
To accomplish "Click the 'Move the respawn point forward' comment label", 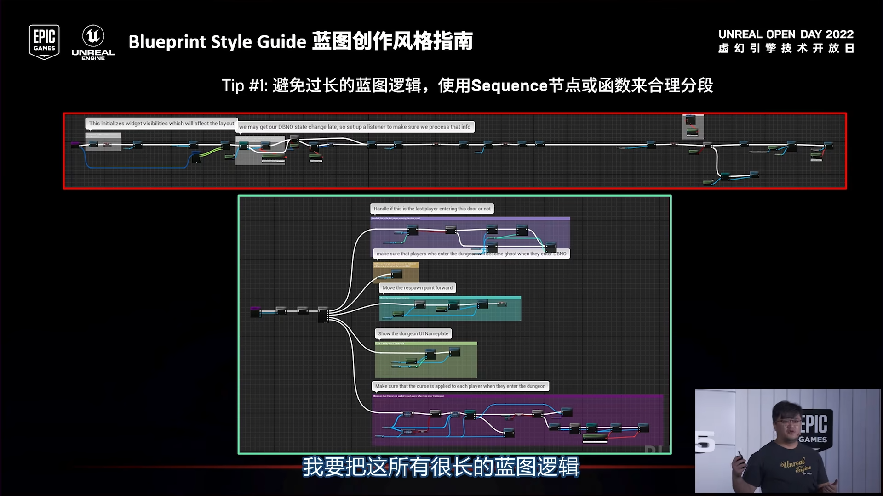I will click(x=417, y=288).
